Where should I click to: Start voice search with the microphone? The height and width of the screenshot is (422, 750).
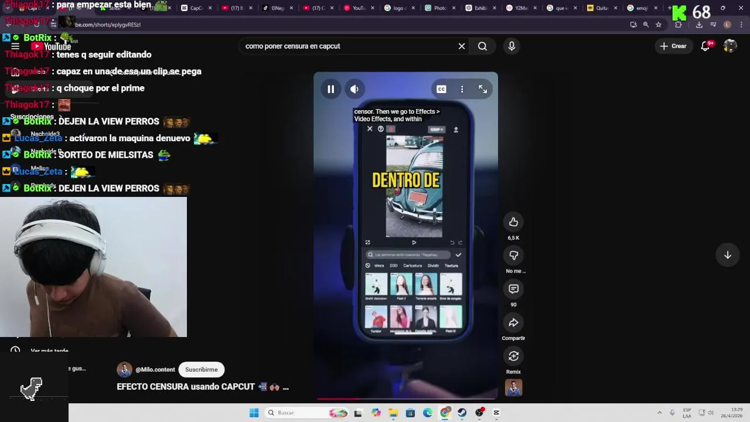click(512, 46)
